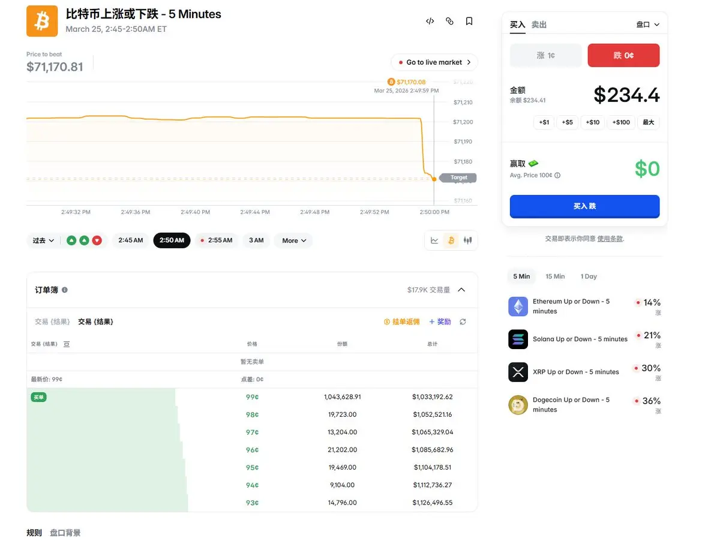Click the order book info icon

coord(65,290)
